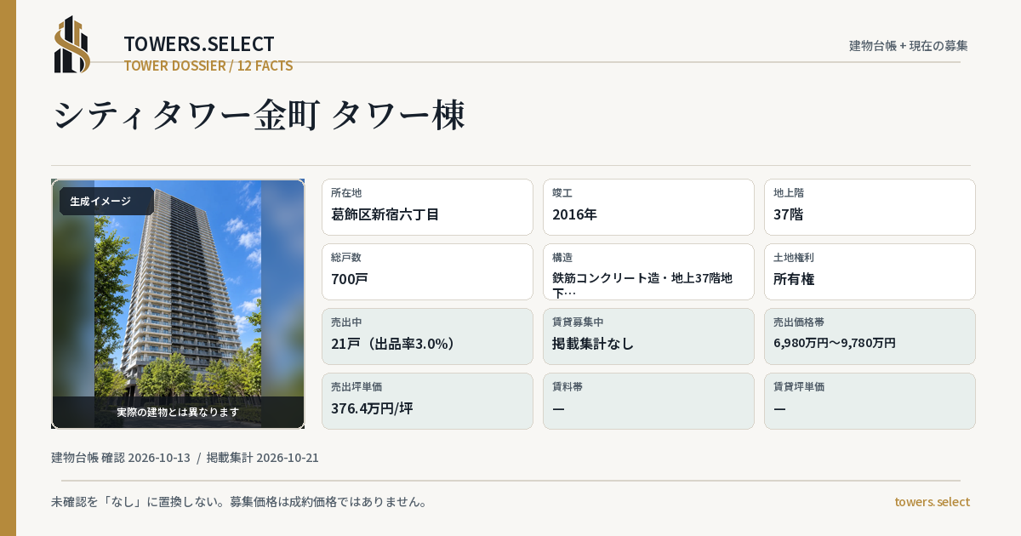1021x536 pixels.
Task: Click the 生成イメージ badge on the photo
Action: click(106, 202)
